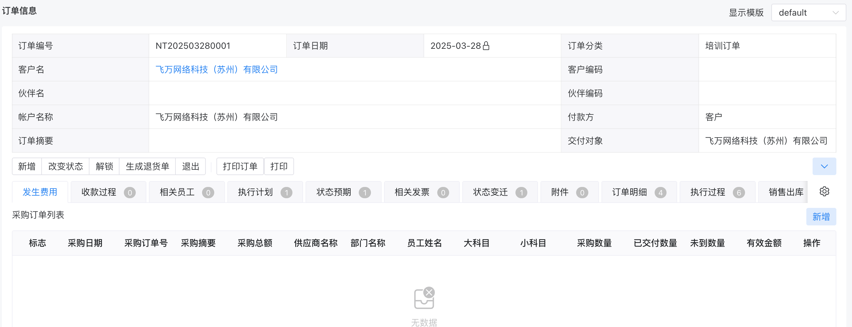Image resolution: width=852 pixels, height=327 pixels.
Task: Select the 执行计划 tab
Action: pos(265,192)
